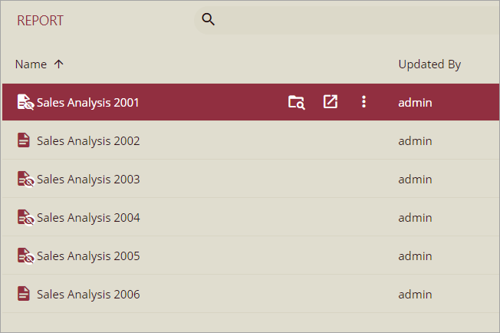
Task: Open the three-dot menu for Sales Analysis 2001
Action: (x=363, y=102)
